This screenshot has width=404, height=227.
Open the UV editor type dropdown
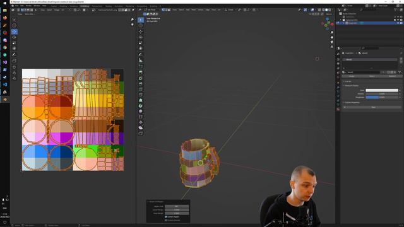coord(13,10)
